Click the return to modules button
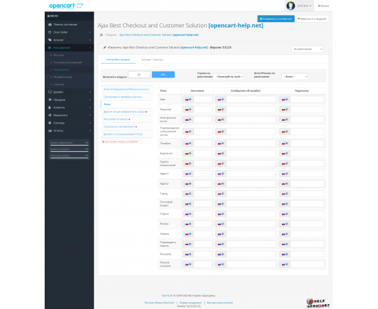 click(312, 19)
